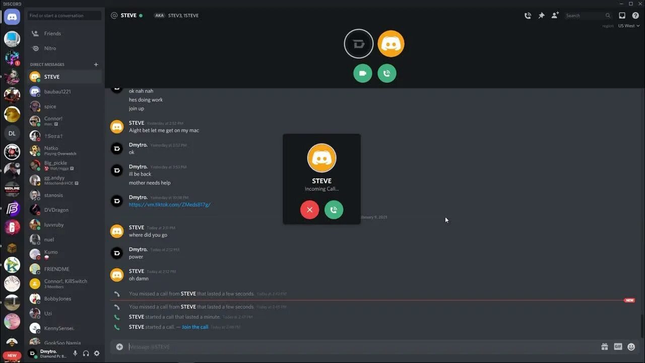Click Dmytro's avatar in the call header
645x363 pixels.
(x=359, y=44)
